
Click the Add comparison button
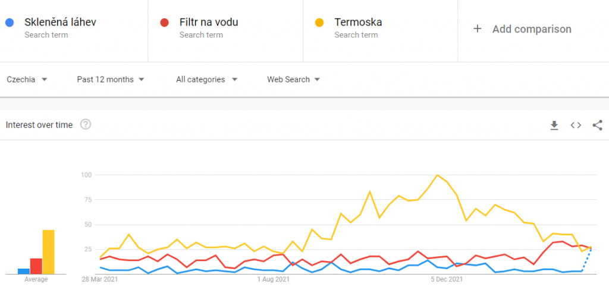531,29
